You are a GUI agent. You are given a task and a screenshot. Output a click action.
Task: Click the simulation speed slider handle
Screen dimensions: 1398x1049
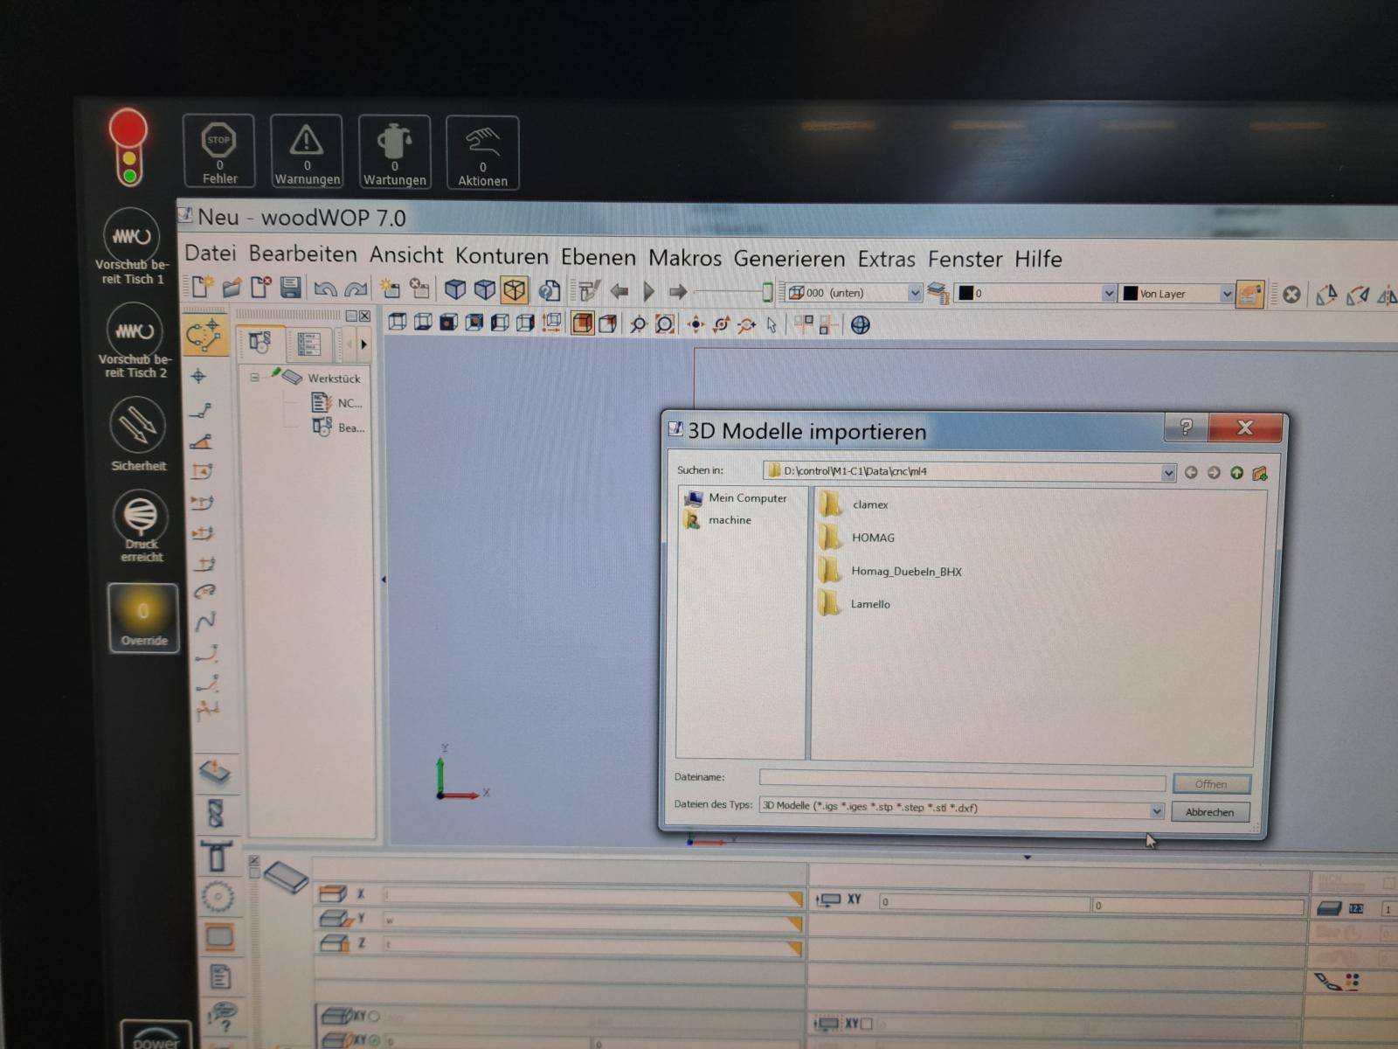point(767,292)
